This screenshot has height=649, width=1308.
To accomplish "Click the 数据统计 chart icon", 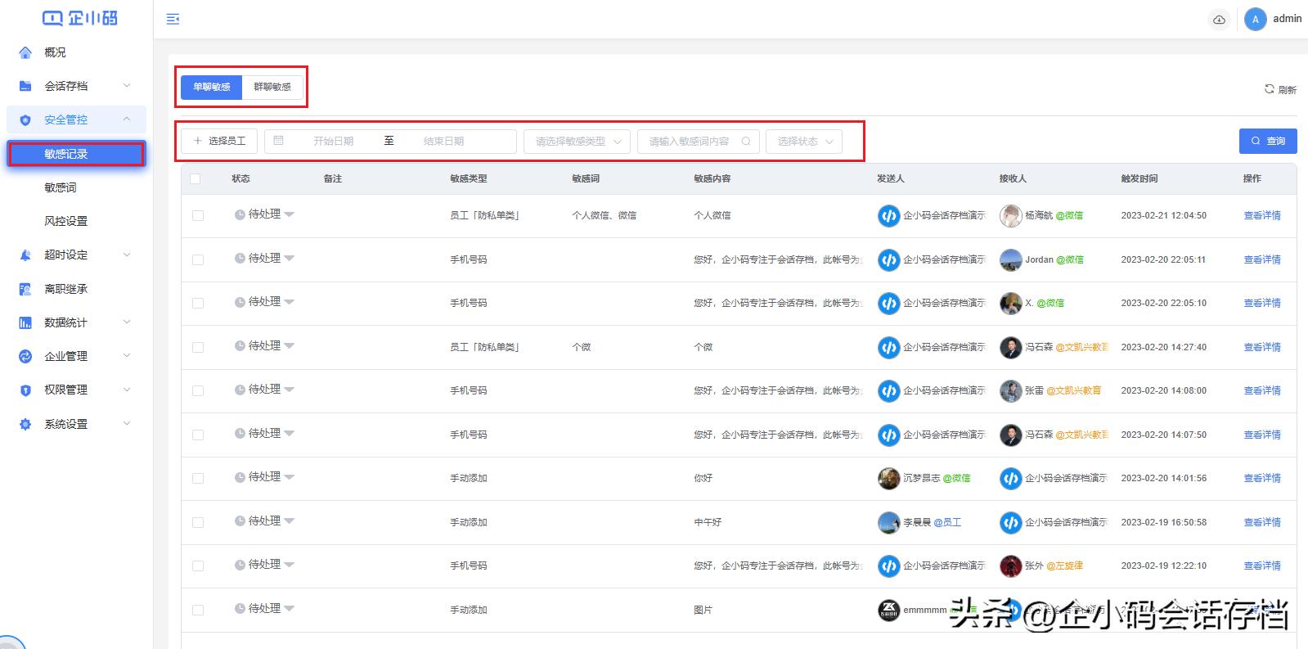I will pyautogui.click(x=25, y=322).
